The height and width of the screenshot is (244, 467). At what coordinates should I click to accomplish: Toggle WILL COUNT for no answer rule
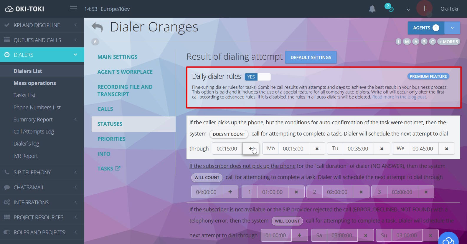coord(207,178)
